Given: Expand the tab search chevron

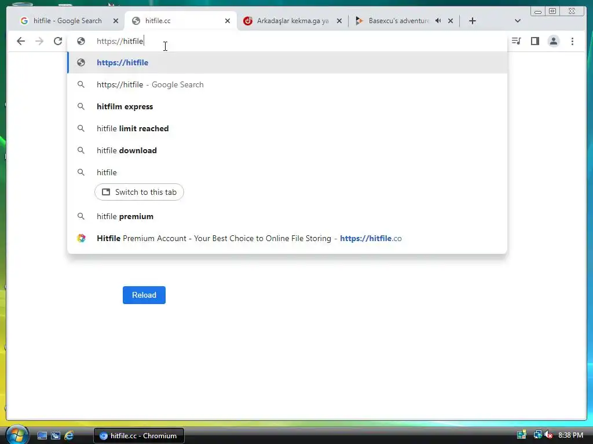Looking at the screenshot, I should (x=517, y=21).
